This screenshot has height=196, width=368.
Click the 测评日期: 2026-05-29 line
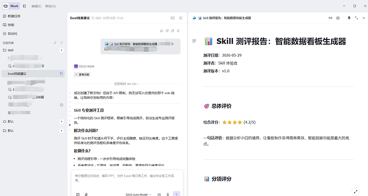click(x=222, y=55)
